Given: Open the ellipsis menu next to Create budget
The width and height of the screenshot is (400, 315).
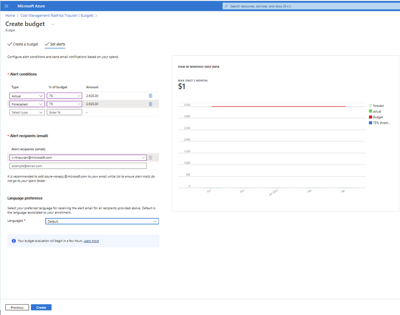Looking at the screenshot, I should click(52, 24).
